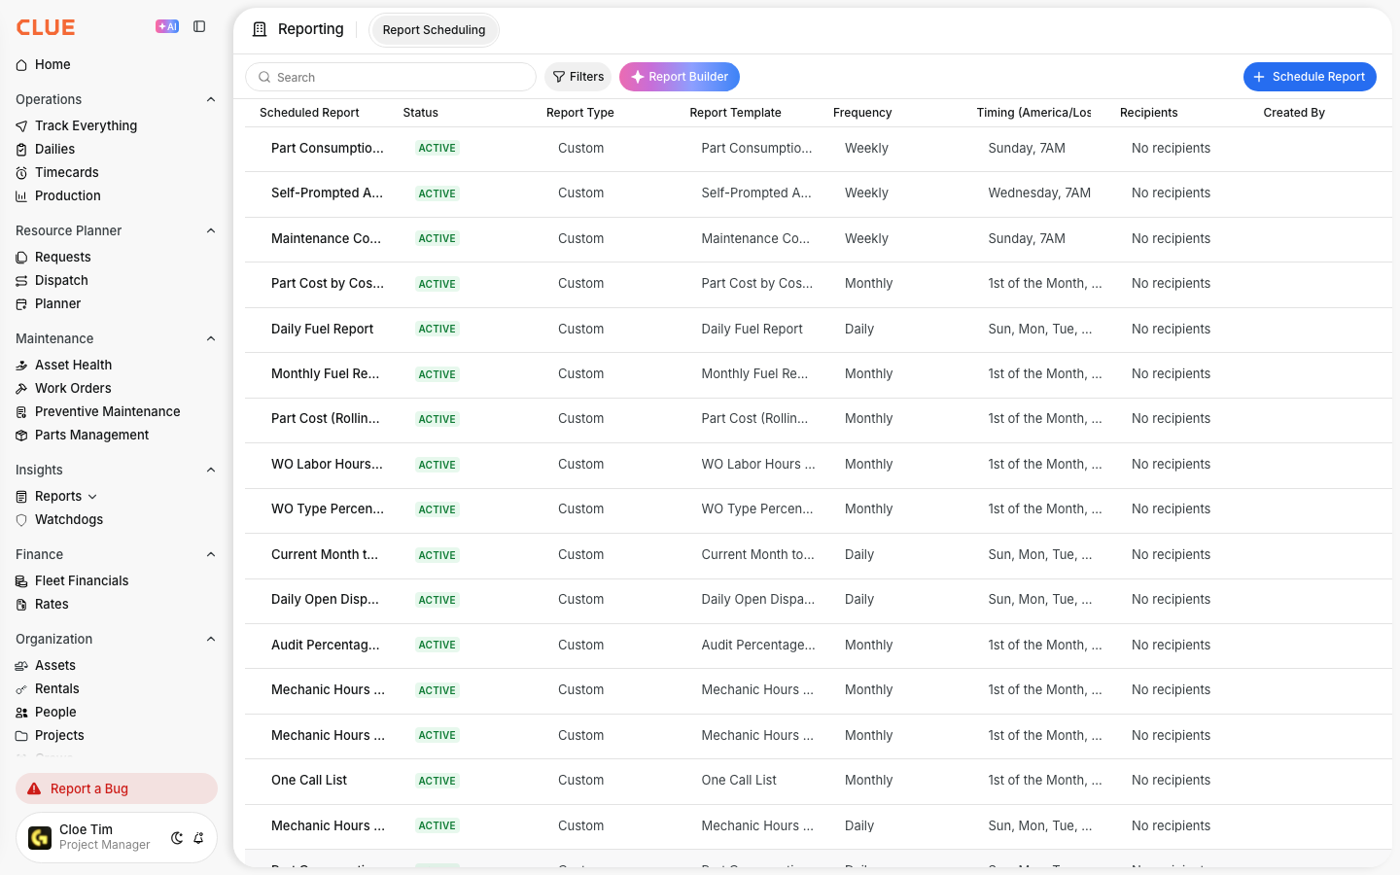Open the Dailies page
Image resolution: width=1400 pixels, height=875 pixels.
pyautogui.click(x=54, y=149)
